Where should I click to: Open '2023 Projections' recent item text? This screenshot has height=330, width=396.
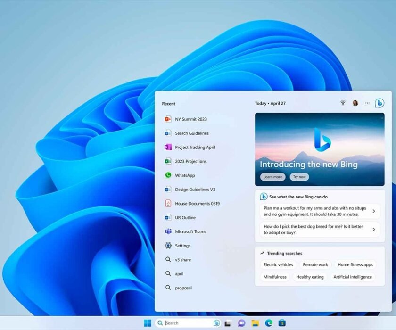tap(190, 161)
